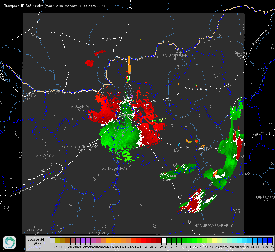275x252 pixels.
Task: Click the SZOLNOK city label
Action: coord(204,148)
